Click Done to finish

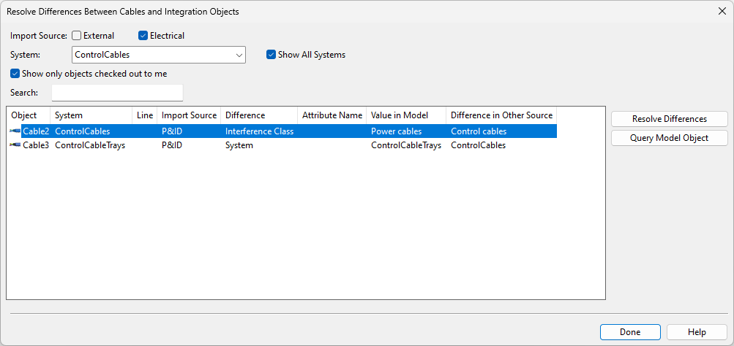[629, 332]
